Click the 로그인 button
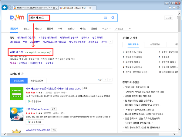The image size is (182, 137). tap(169, 18)
